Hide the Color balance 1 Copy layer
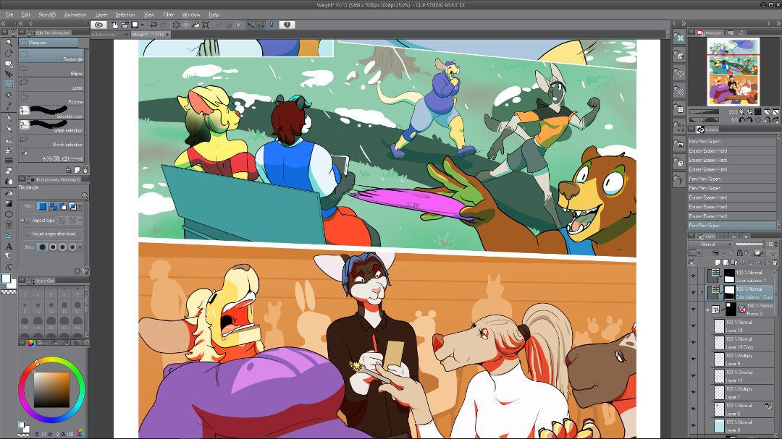The width and height of the screenshot is (782, 439). tap(693, 292)
